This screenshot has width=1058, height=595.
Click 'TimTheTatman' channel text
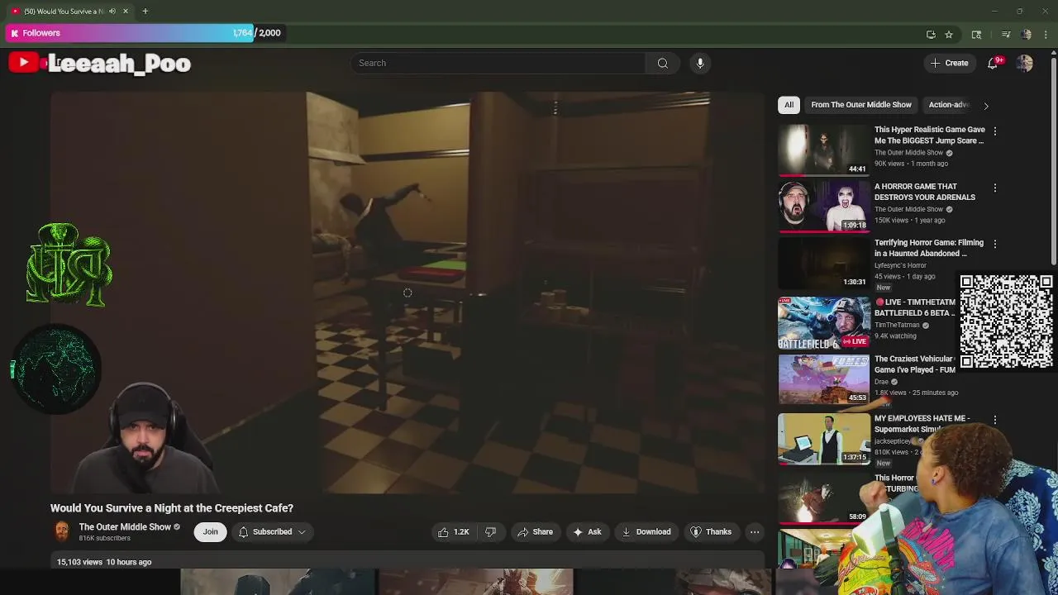click(898, 326)
